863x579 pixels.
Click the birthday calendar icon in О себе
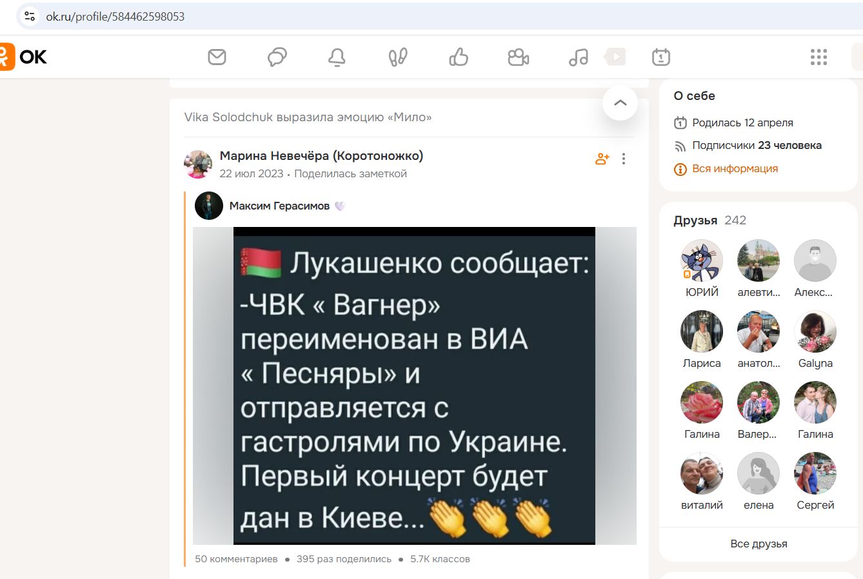680,123
